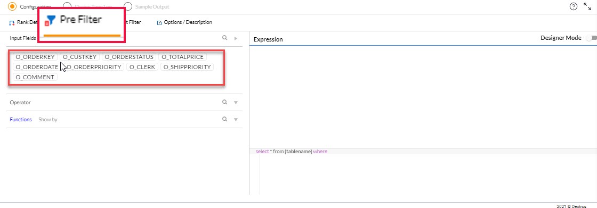Search the Functions list
Screen dimensions: 597x208
click(224, 119)
